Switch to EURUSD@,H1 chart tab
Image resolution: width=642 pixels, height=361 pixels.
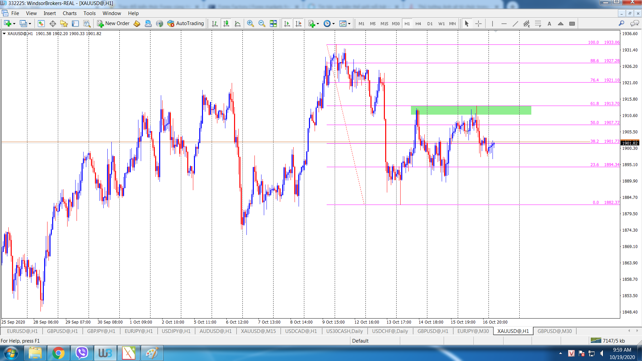(22, 331)
